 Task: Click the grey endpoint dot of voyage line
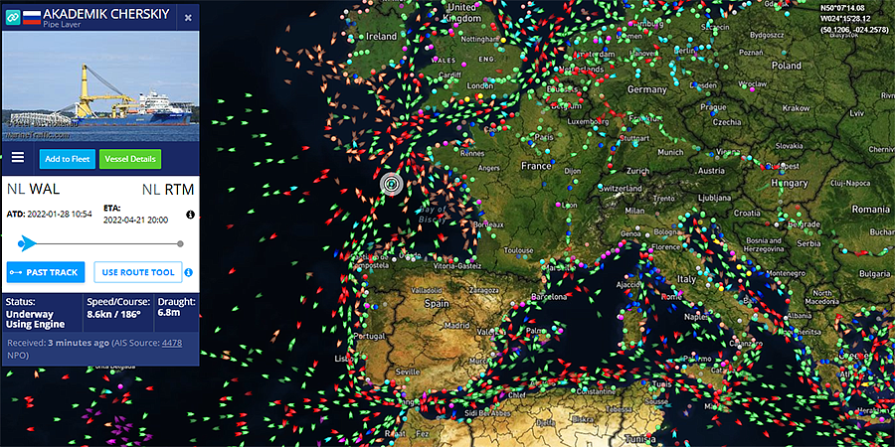click(180, 244)
